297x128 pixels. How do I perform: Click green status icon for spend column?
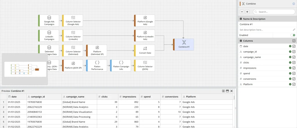(290, 73)
